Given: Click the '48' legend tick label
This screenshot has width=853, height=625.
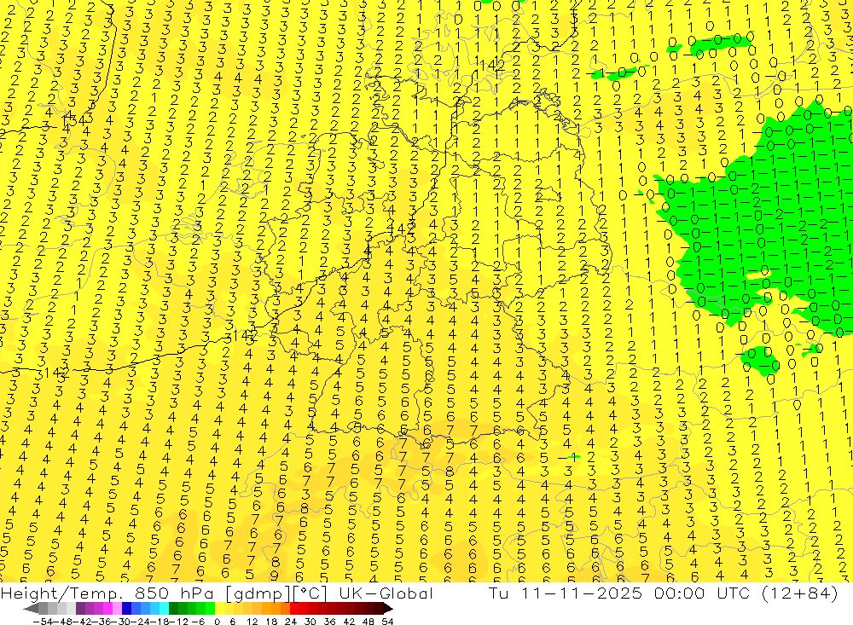Looking at the screenshot, I should 368,622.
